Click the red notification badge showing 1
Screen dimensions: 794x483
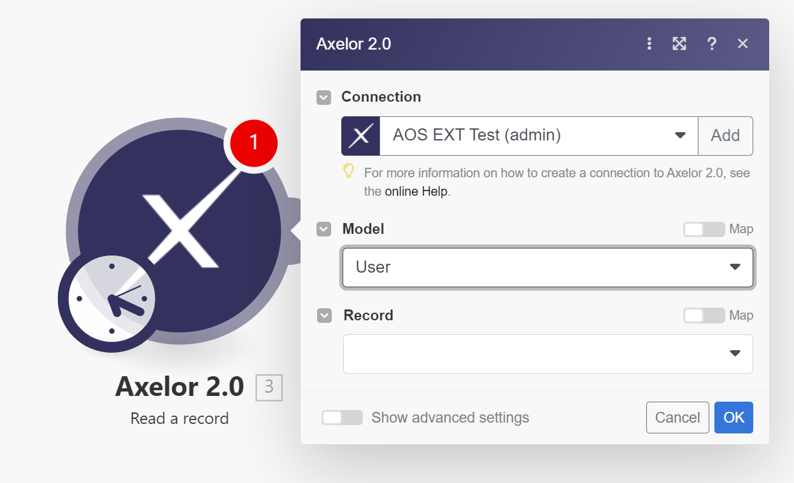(x=253, y=142)
